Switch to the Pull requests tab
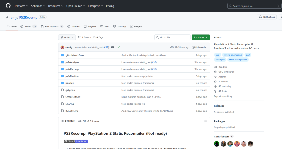 [x=52, y=26]
